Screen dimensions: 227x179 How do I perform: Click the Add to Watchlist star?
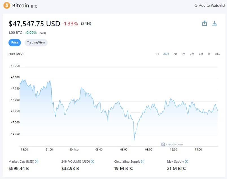(196, 5)
